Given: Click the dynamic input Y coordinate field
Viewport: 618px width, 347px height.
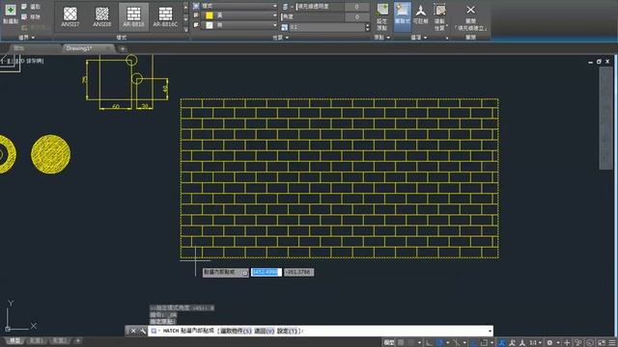Looking at the screenshot, I should [x=298, y=272].
